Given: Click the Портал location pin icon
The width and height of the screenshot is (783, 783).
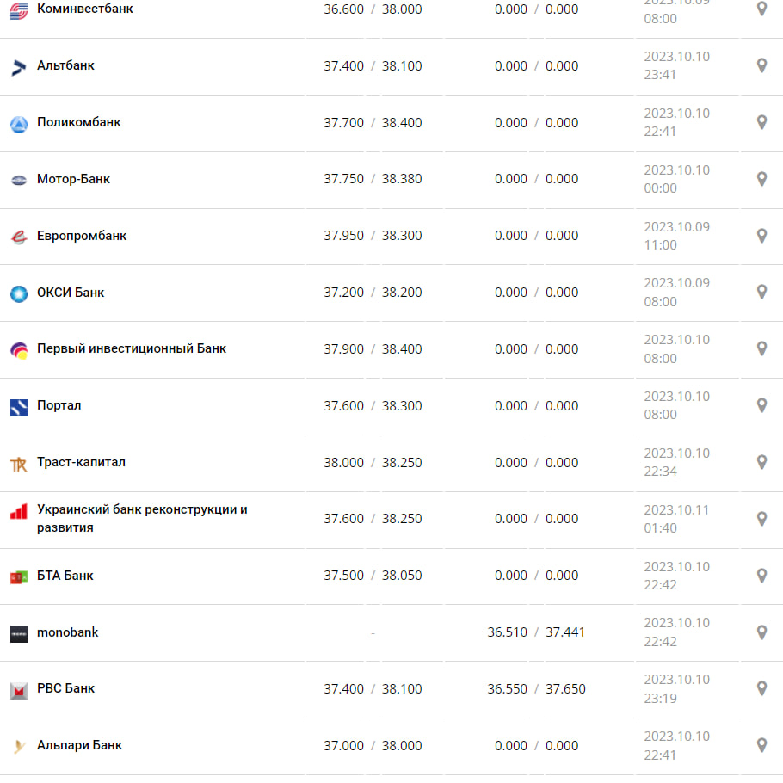Looking at the screenshot, I should [761, 405].
